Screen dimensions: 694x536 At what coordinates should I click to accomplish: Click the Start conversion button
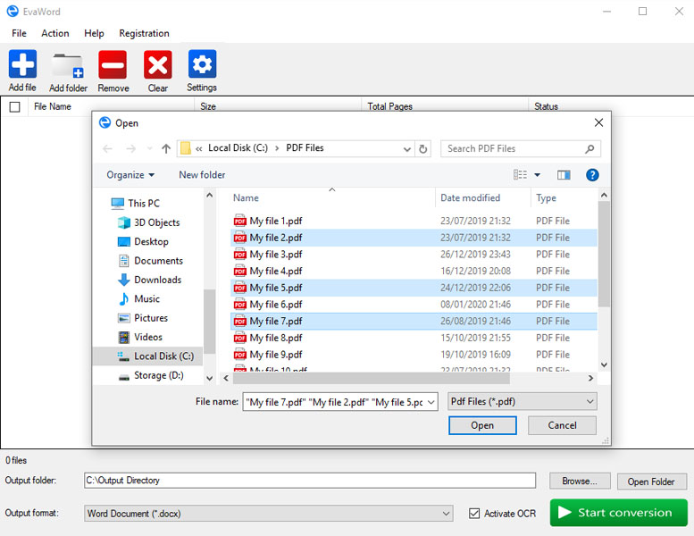tap(618, 513)
